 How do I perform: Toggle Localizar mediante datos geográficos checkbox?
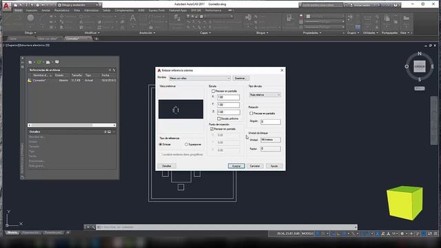click(161, 154)
